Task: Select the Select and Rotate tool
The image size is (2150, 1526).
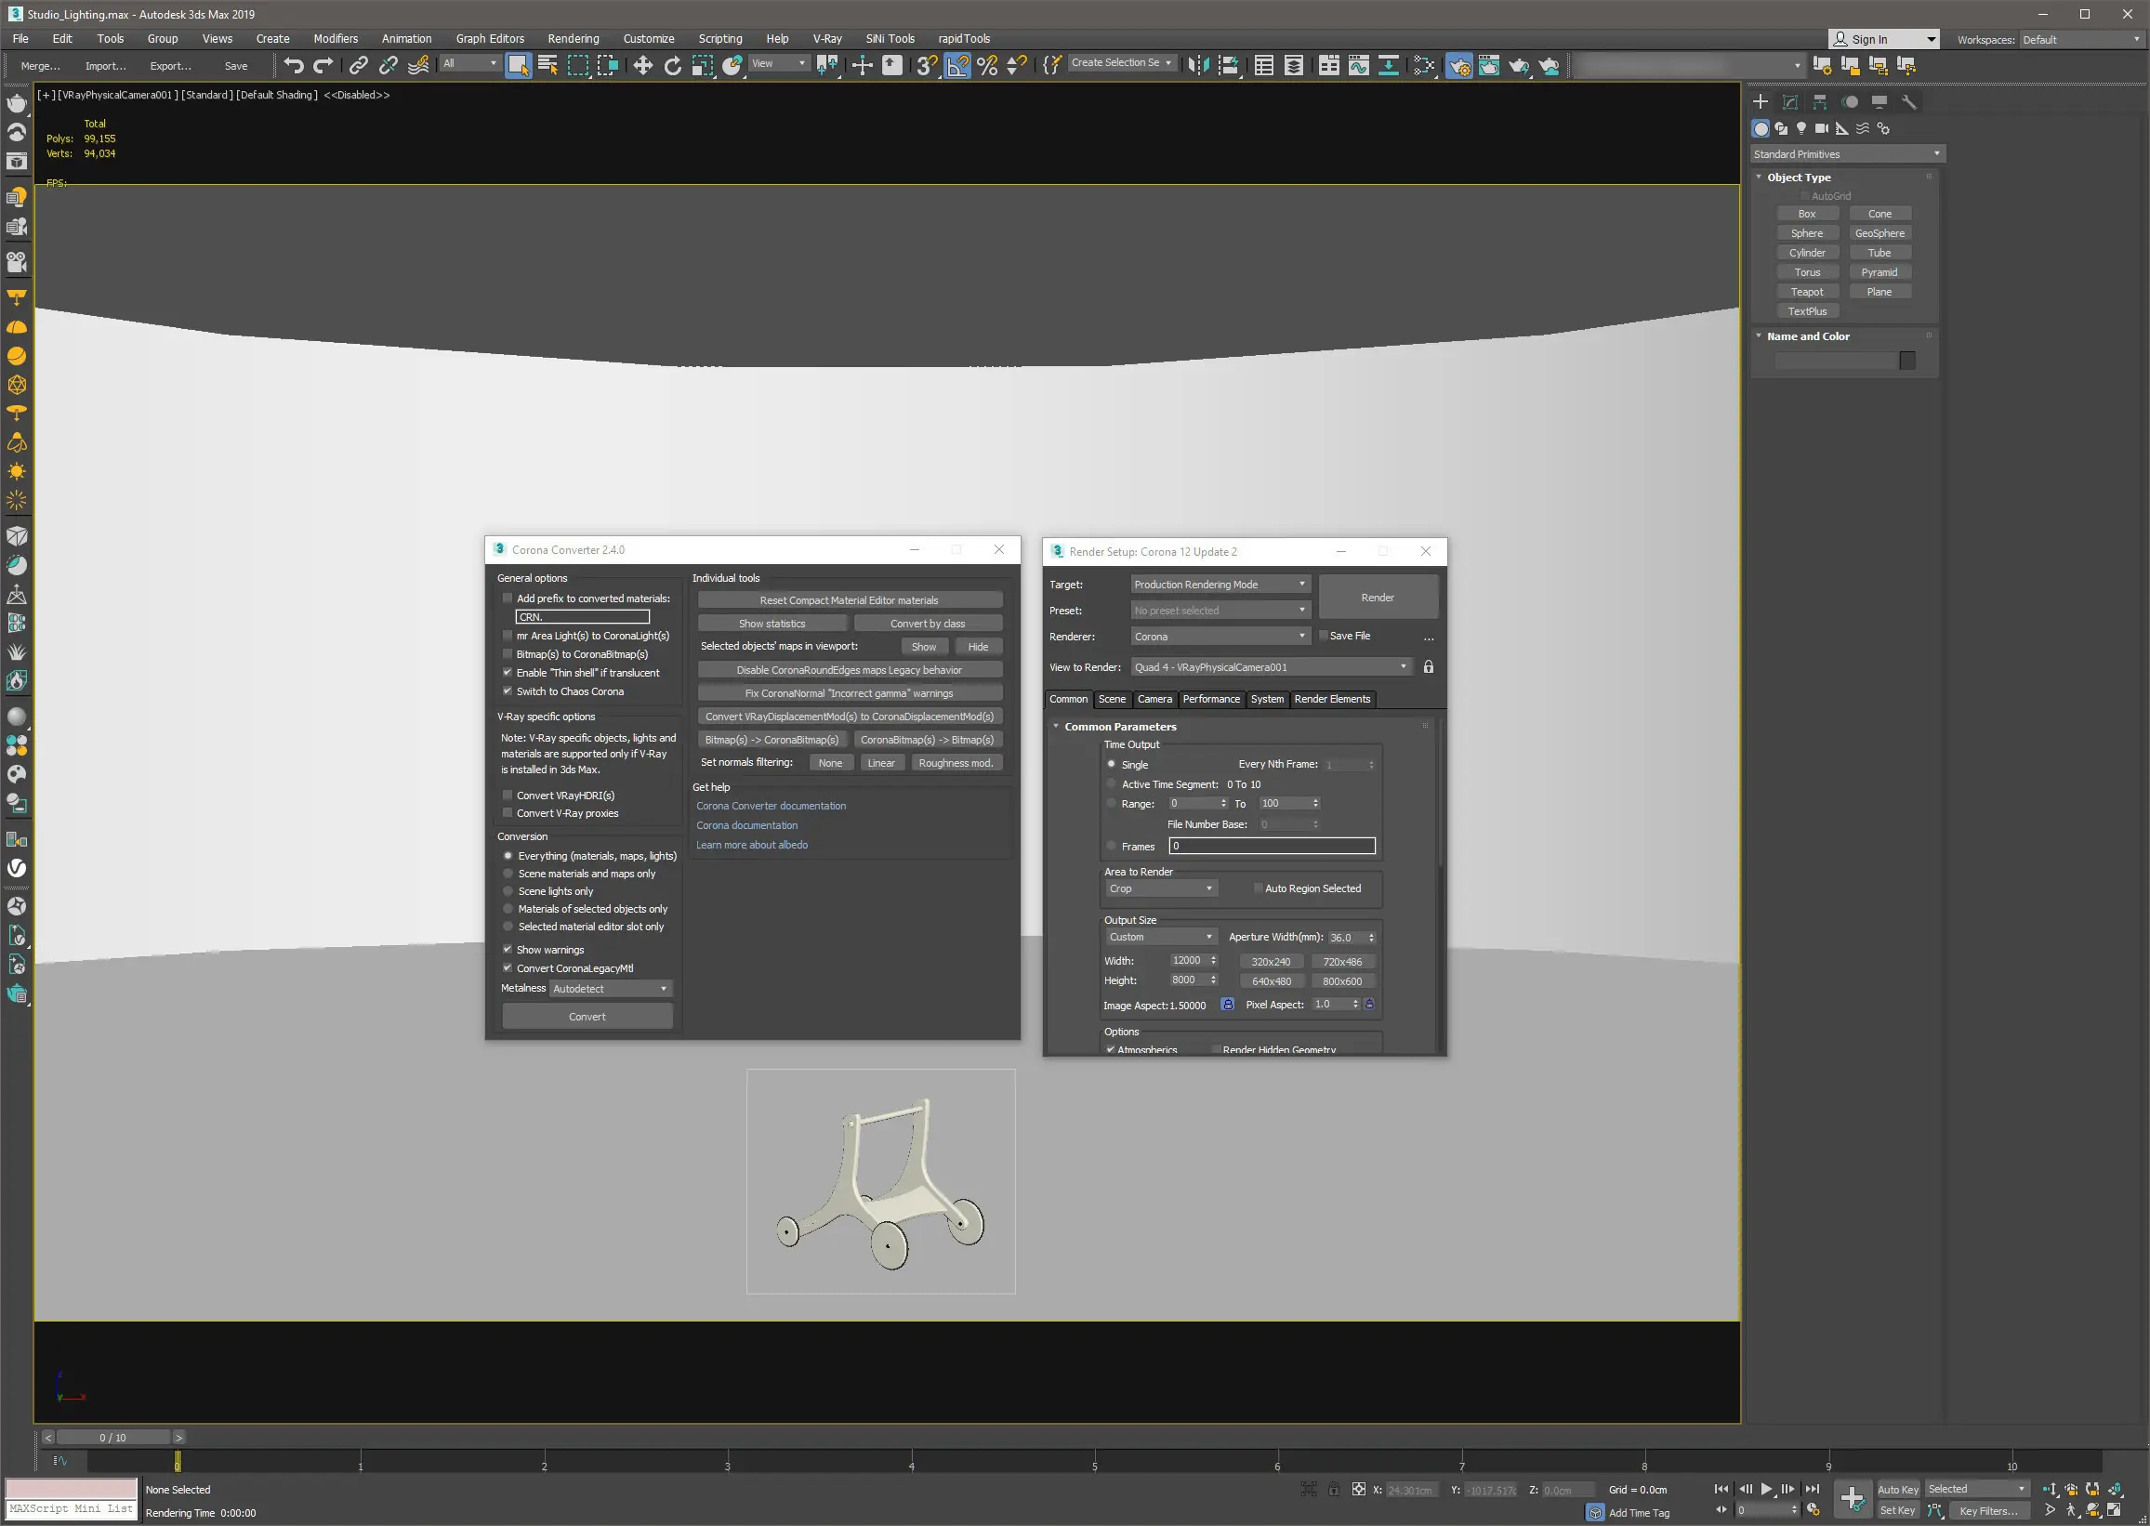Action: point(673,65)
